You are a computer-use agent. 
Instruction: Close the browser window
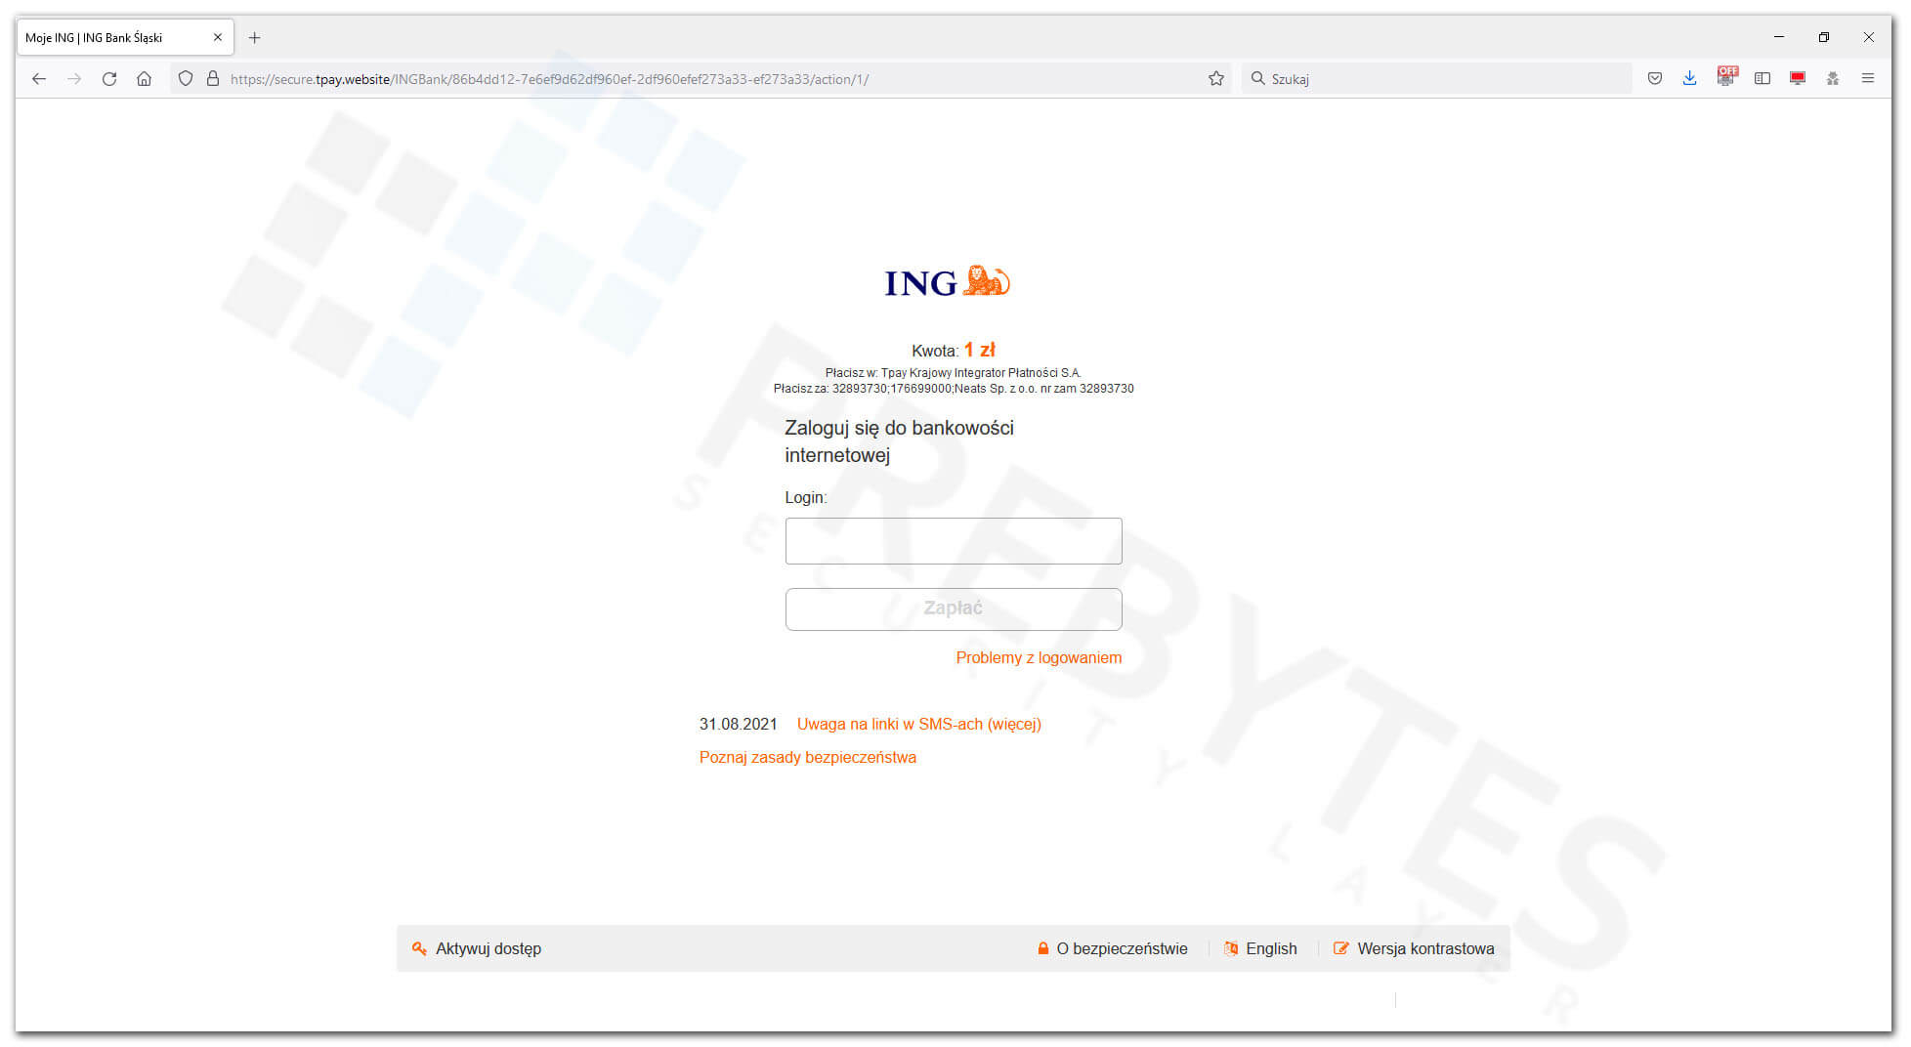(x=1869, y=37)
